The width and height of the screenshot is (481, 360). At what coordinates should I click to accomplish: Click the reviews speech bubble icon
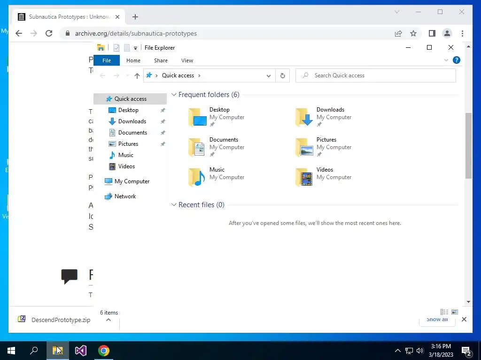tap(70, 276)
